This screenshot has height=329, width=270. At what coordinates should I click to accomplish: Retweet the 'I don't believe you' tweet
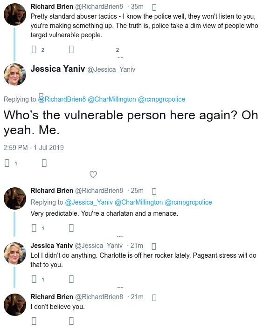pyautogui.click(x=71, y=321)
